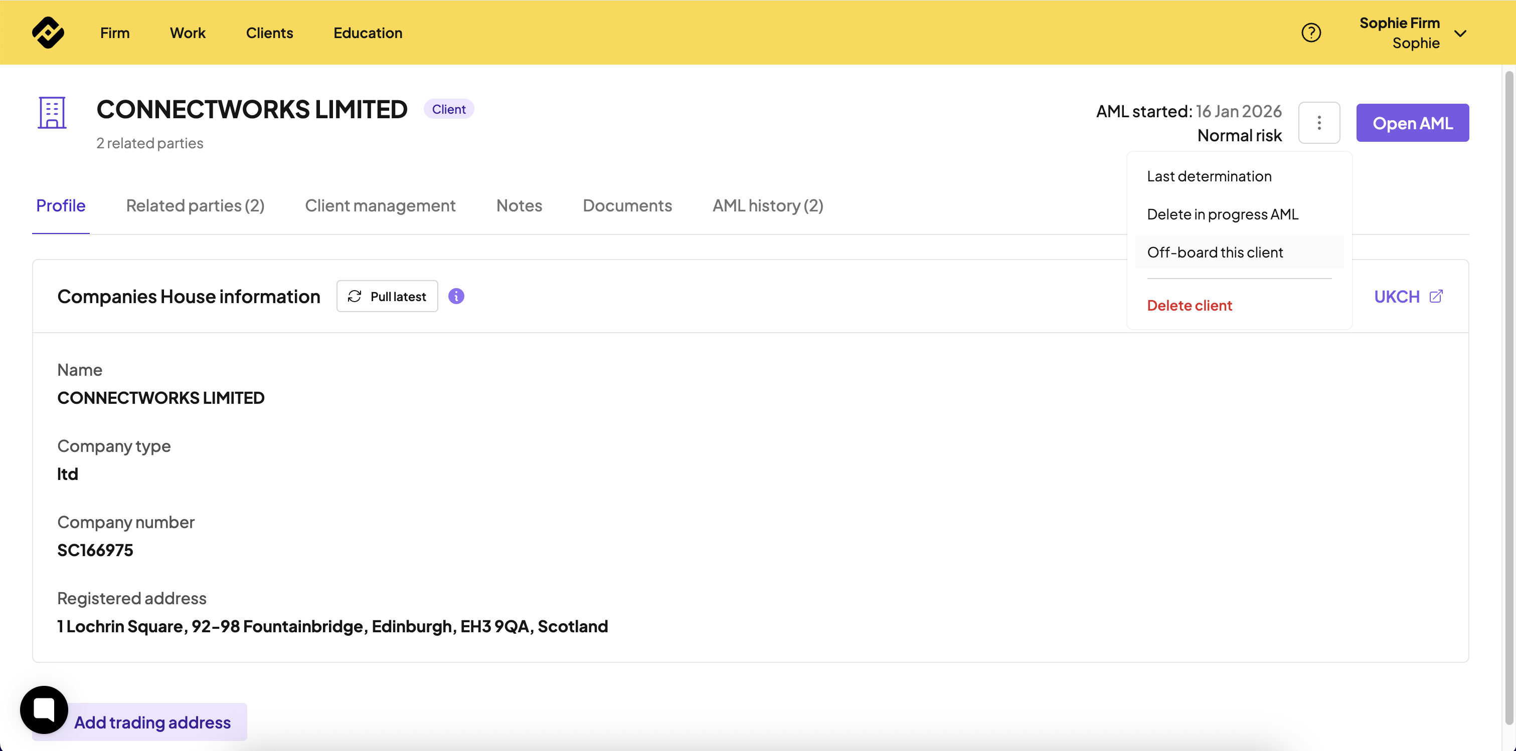Switch to AML history (2) tab
Viewport: 1516px width, 751px height.
click(767, 205)
